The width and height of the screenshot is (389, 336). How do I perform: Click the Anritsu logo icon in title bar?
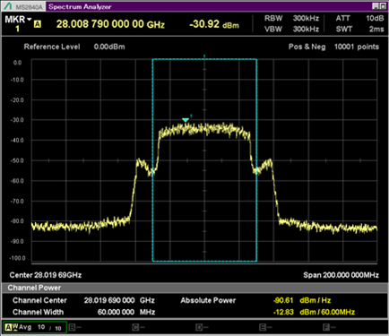click(x=8, y=6)
